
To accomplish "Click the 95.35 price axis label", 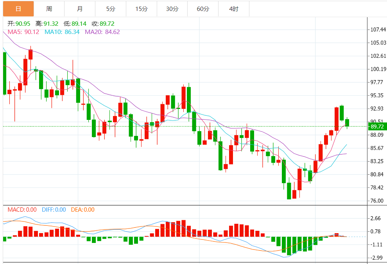I will 376,95.
